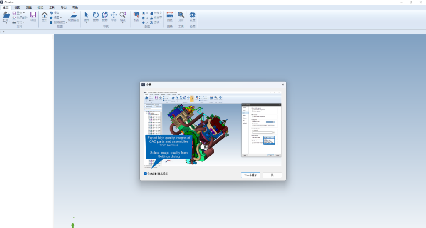
Task: Click the Next tip (下一个提示) button
Action: pyautogui.click(x=250, y=175)
